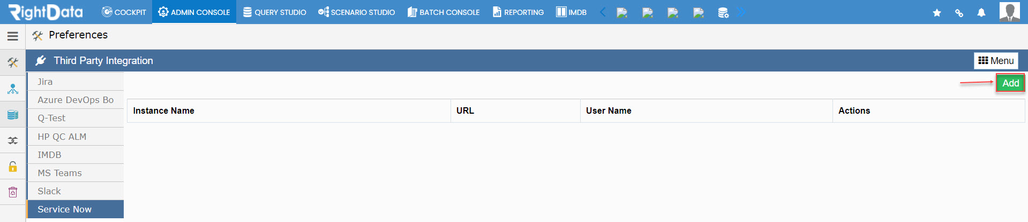The width and height of the screenshot is (1028, 222).
Task: Toggle the hamburger sidebar menu
Action: pyautogui.click(x=13, y=36)
